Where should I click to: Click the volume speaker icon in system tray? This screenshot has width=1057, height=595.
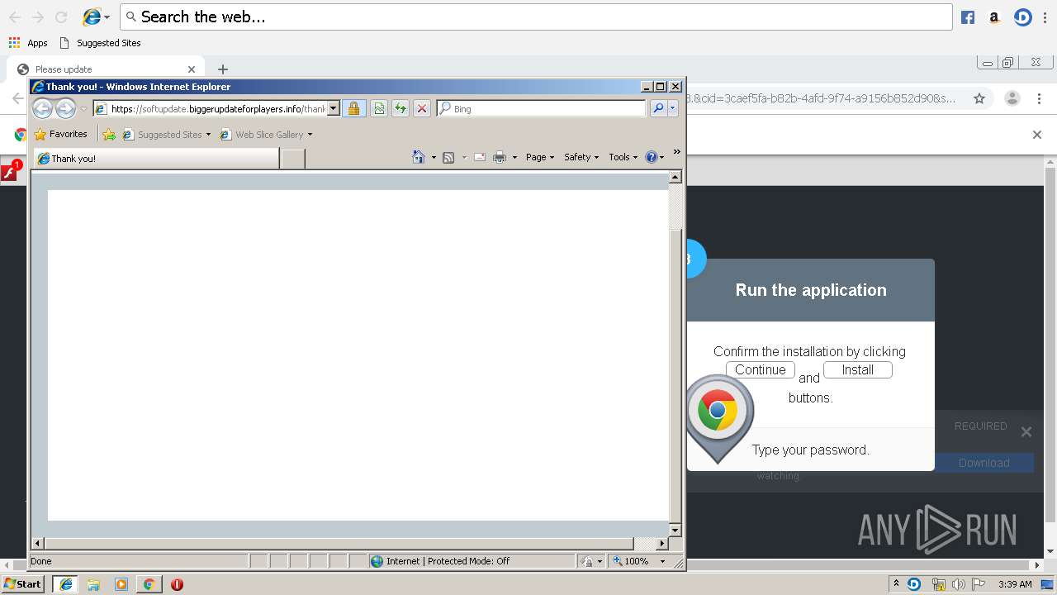pos(959,584)
